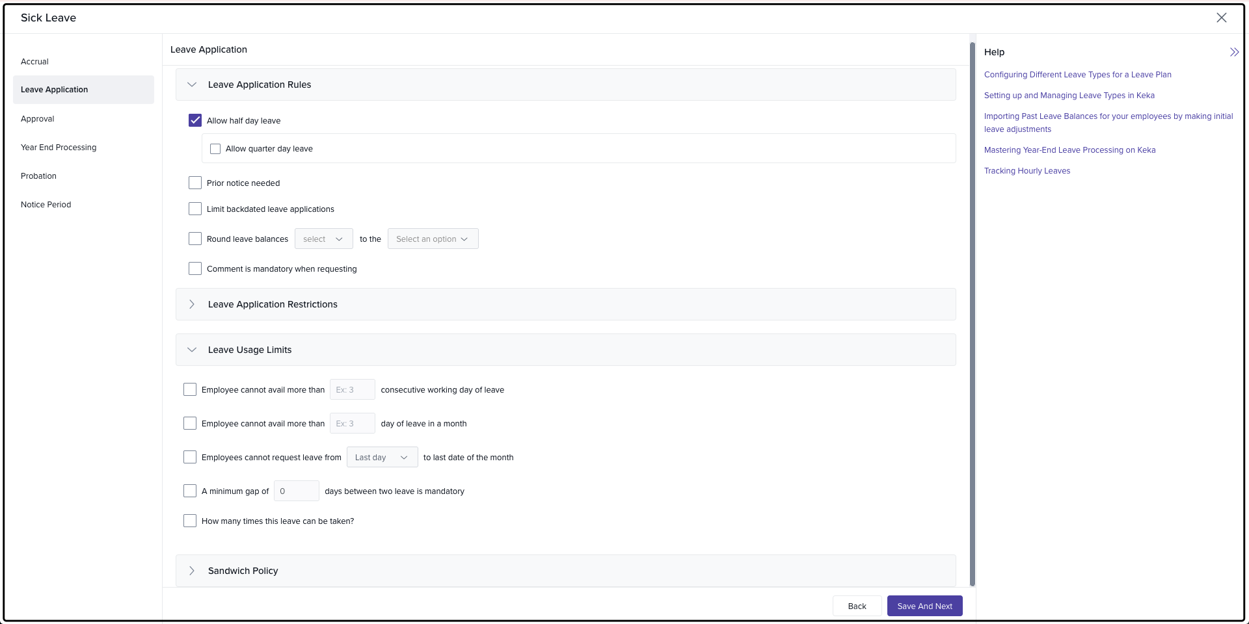Go to Year End Processing section

coord(59,148)
